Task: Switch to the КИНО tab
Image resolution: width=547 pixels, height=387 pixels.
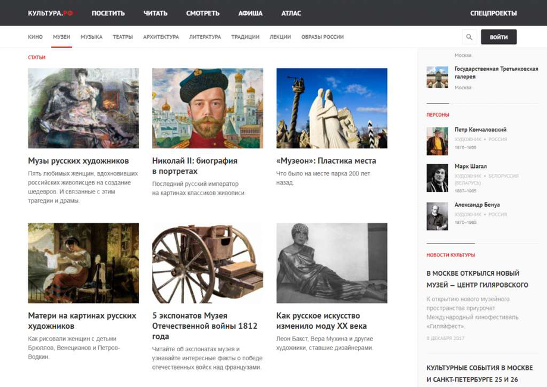Action: pyautogui.click(x=35, y=37)
